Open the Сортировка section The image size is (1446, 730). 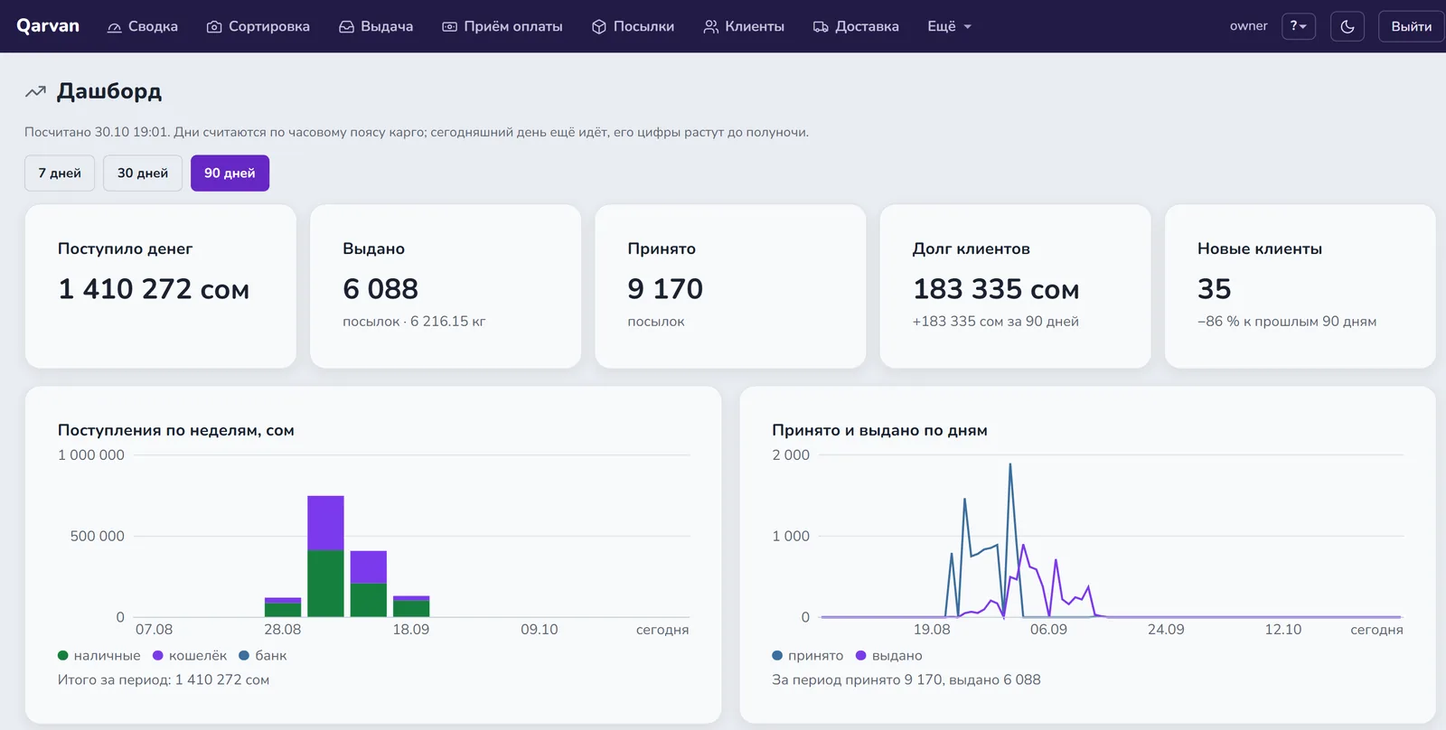point(258,26)
